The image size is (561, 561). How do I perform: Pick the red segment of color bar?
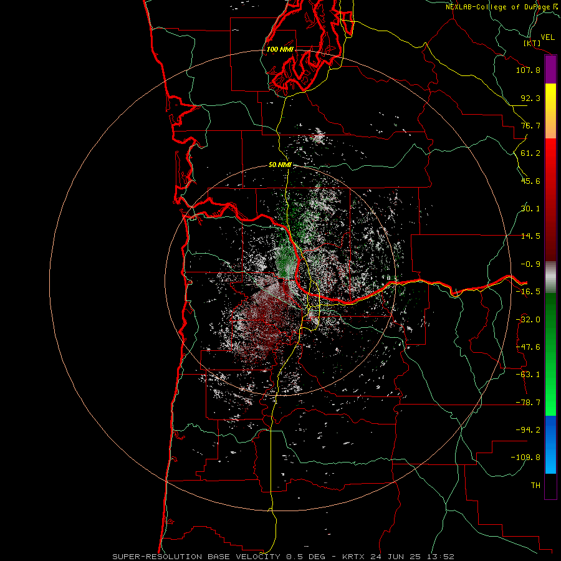[x=550, y=199]
